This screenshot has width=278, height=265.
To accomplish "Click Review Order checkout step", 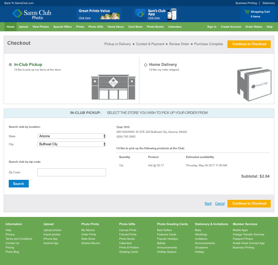I will (x=179, y=44).
